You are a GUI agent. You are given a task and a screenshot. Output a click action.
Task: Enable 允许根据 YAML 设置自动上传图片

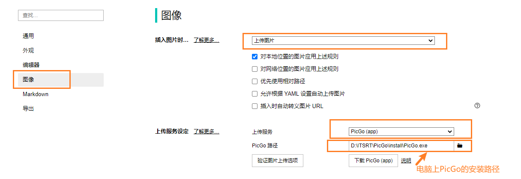pyautogui.click(x=255, y=94)
